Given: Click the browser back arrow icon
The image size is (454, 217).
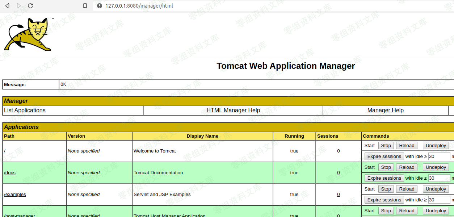Looking at the screenshot, I should (7, 6).
